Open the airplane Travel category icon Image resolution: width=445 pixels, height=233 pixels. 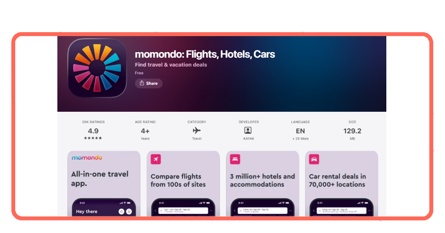click(x=197, y=130)
